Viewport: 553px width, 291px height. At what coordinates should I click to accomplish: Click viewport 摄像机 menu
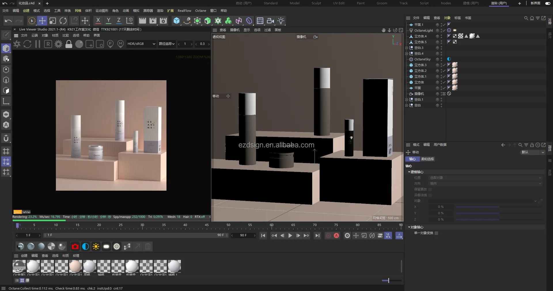[x=235, y=30]
